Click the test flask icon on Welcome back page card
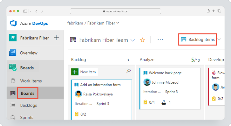The height and width of the screenshot is (126, 231). tap(164, 102)
